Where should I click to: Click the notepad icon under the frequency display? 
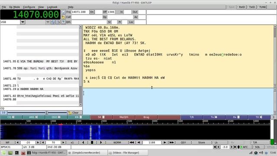coord(58,22)
